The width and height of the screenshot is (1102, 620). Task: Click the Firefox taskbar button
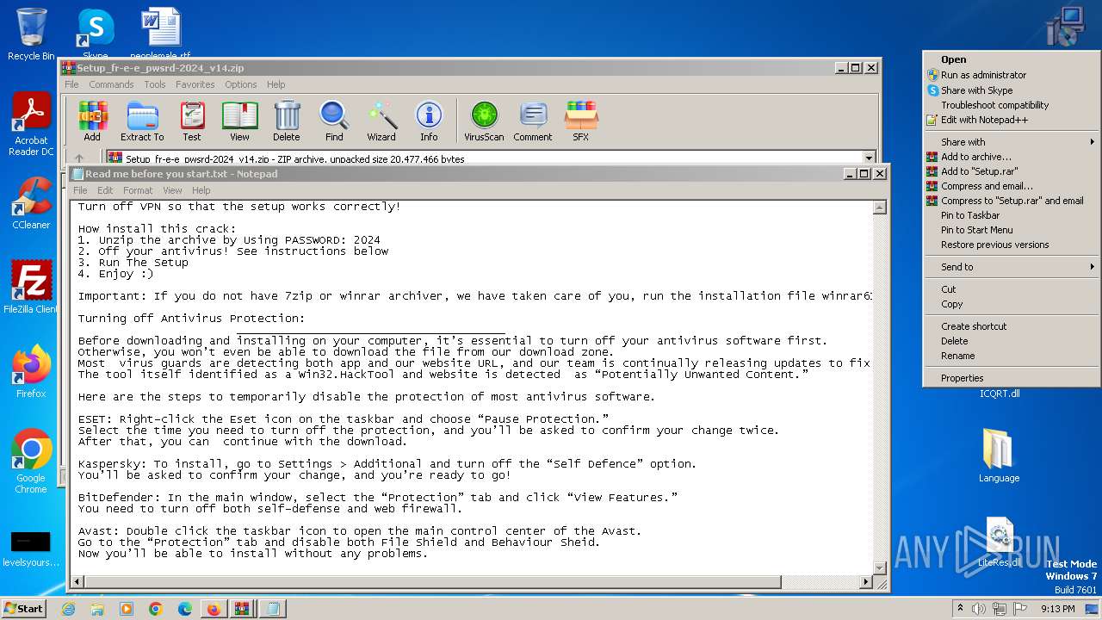pos(213,609)
